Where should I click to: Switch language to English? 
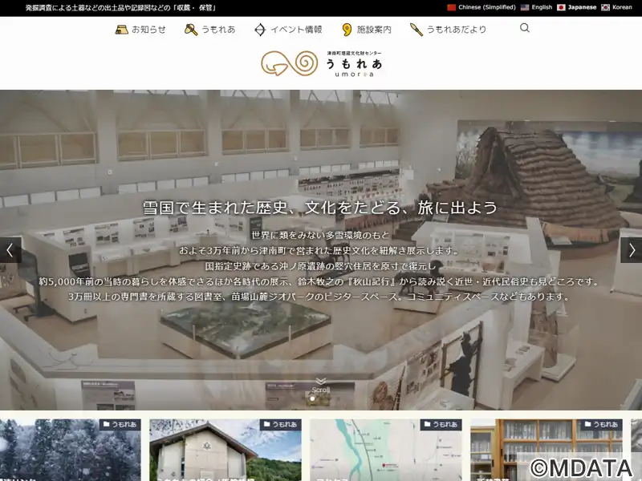tap(542, 7)
